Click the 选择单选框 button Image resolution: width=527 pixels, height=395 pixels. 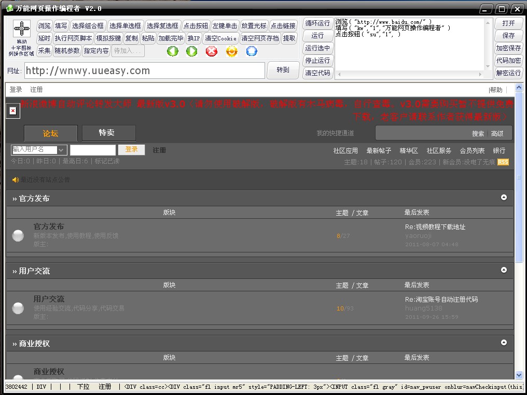[x=126, y=26]
